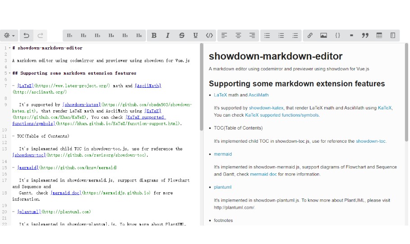Toggle bold formatting

(x=154, y=36)
